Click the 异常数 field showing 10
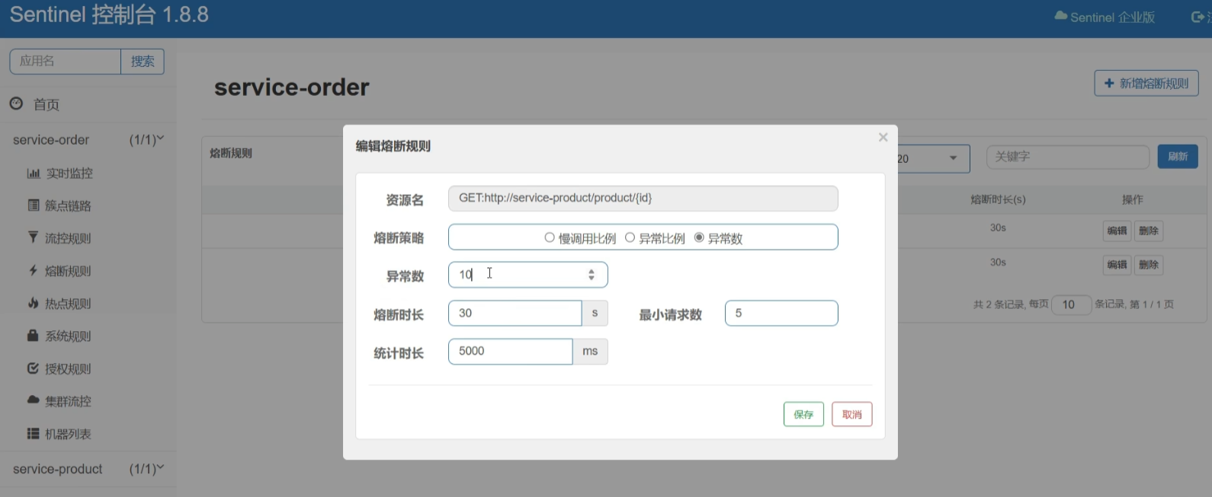Screen dimensions: 1212x497 tap(527, 275)
